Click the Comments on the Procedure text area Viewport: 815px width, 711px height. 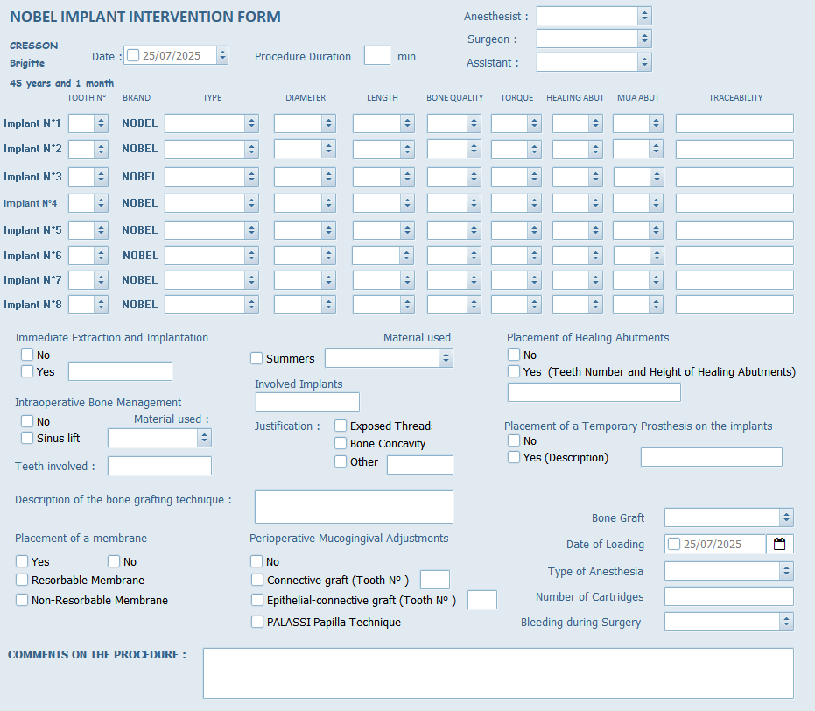pyautogui.click(x=497, y=672)
